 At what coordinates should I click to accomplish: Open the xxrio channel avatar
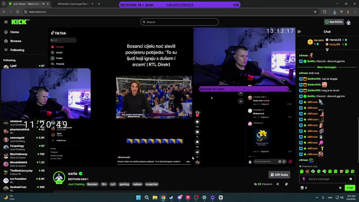click(59, 177)
